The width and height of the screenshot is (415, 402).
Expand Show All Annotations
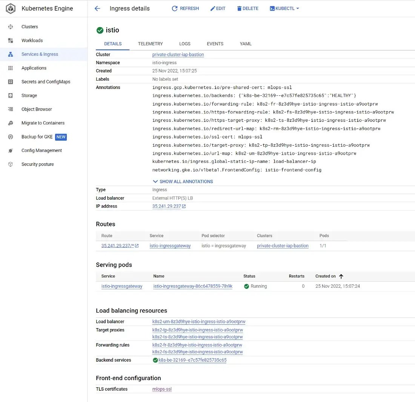click(x=183, y=181)
